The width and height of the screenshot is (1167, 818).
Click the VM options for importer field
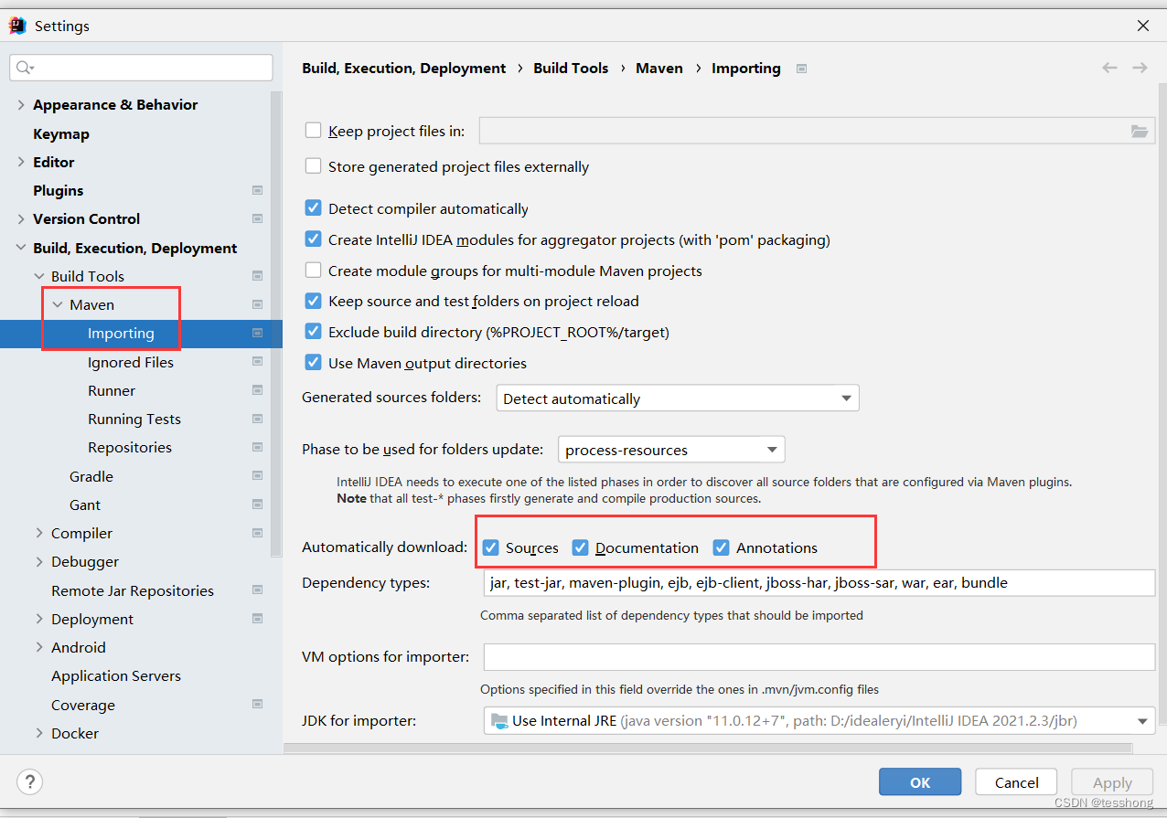tap(819, 657)
